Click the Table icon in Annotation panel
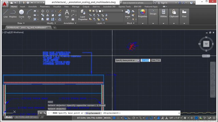This screenshot has height=122, width=218. pos(73,19)
